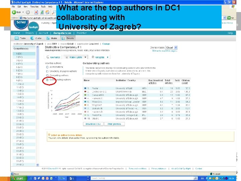Click the Print preview button
The width and height of the screenshot is (241, 181).
114,124
